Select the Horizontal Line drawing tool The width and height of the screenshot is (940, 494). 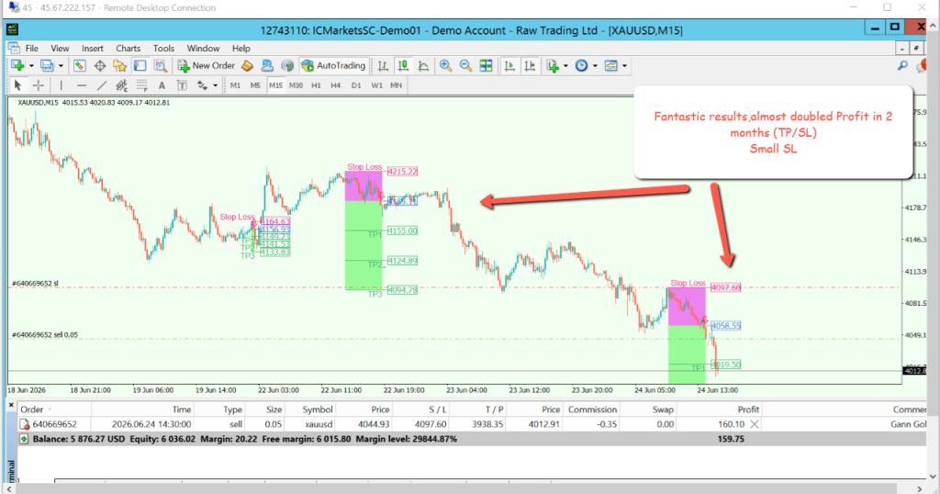pos(82,85)
